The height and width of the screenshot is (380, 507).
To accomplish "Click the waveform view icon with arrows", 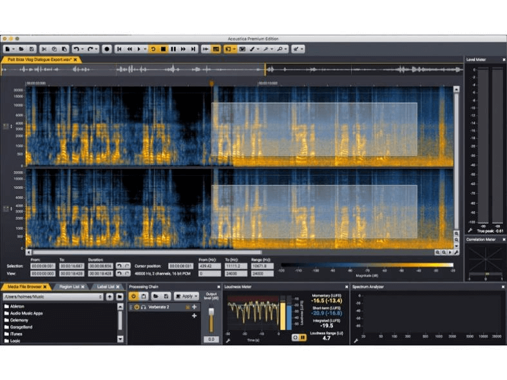I will [206, 49].
